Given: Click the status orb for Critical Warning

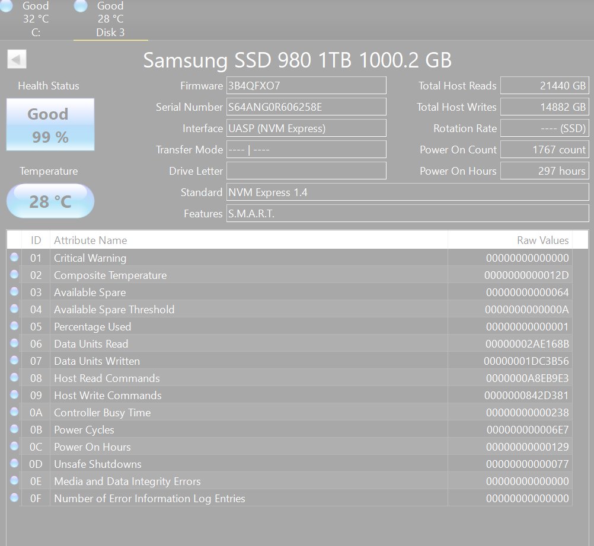Looking at the screenshot, I should click(14, 257).
